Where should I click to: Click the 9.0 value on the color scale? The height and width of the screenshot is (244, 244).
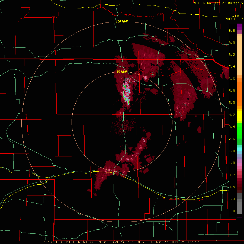pyautogui.click(x=232, y=43)
